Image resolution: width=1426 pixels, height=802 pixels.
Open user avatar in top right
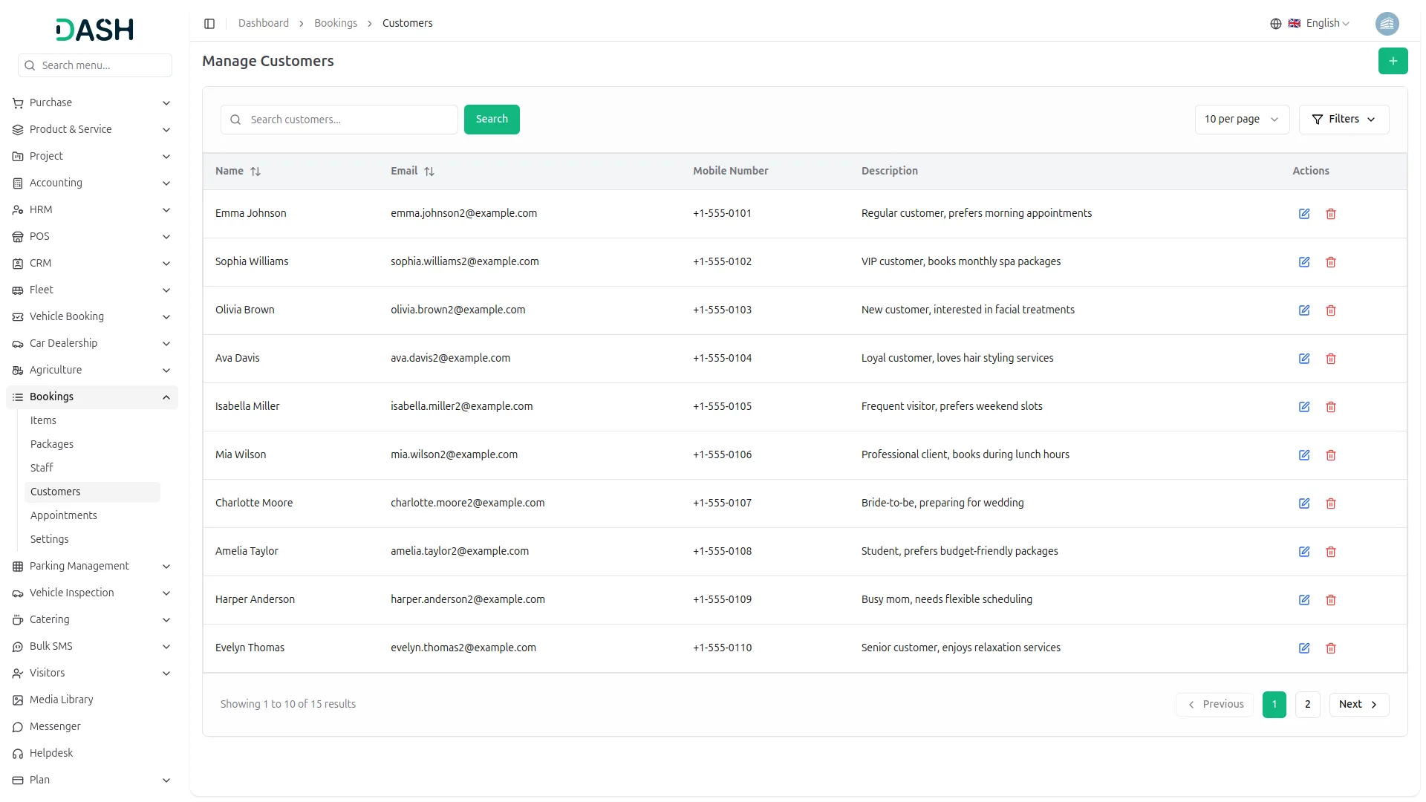[x=1387, y=24]
